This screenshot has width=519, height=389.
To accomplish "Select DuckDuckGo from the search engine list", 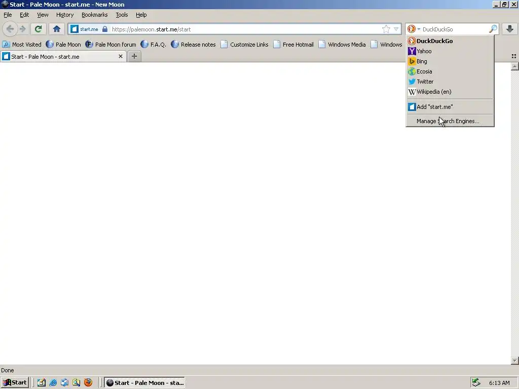I will click(x=450, y=41).
